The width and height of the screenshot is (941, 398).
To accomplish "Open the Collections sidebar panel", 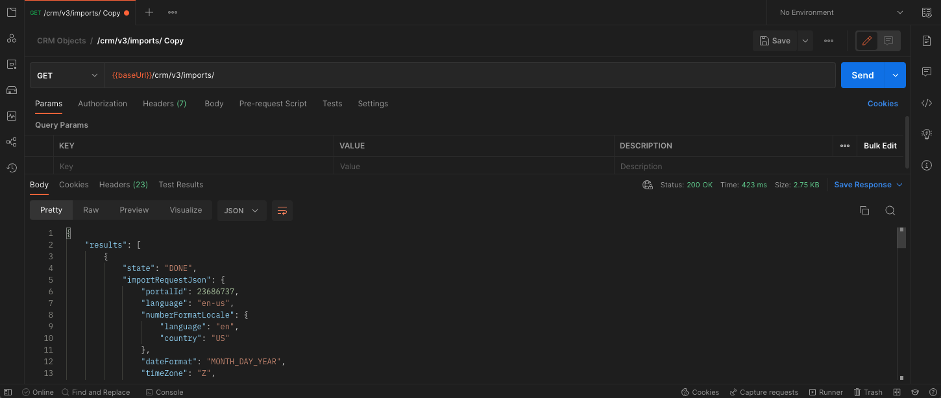I will pyautogui.click(x=11, y=12).
